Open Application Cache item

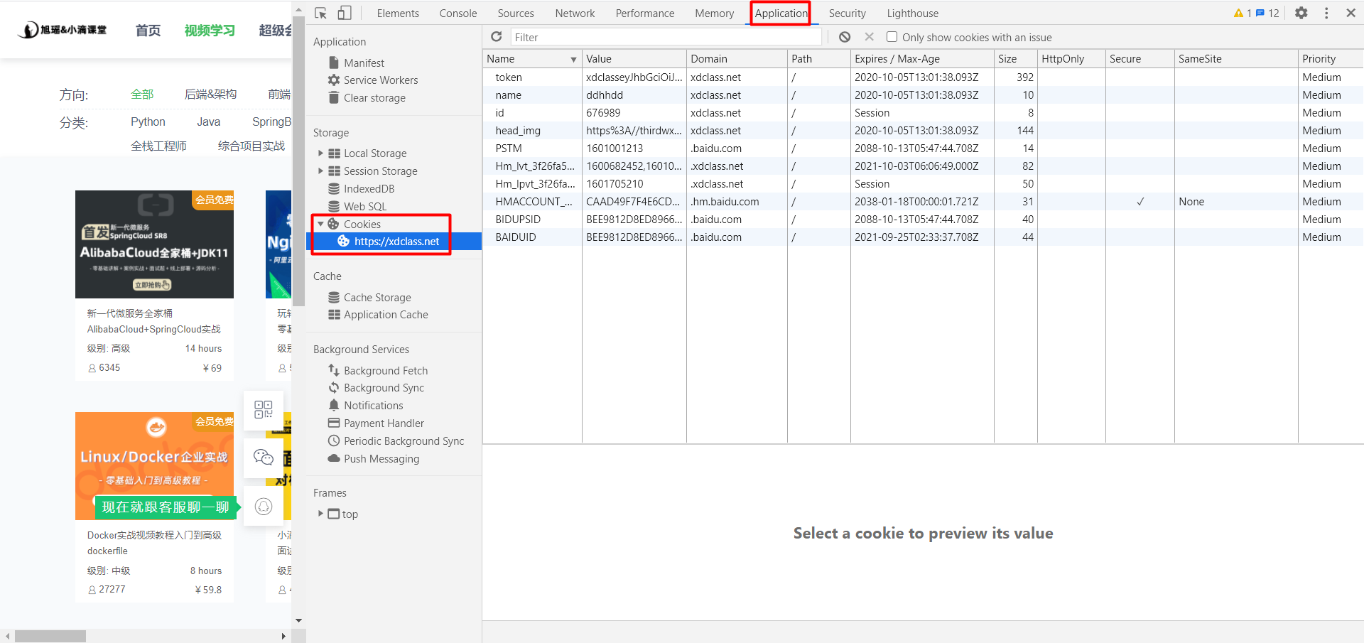(x=378, y=314)
